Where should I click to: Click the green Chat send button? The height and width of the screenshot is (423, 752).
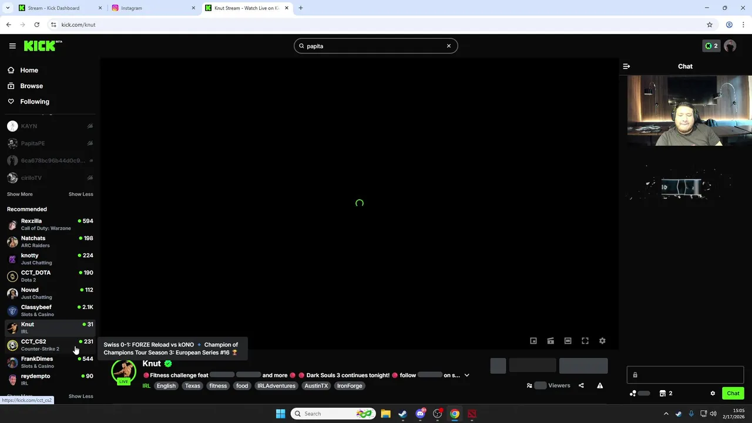[733, 394]
